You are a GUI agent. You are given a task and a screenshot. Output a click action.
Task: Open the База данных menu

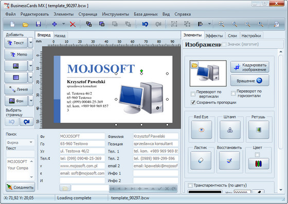click(x=146, y=14)
